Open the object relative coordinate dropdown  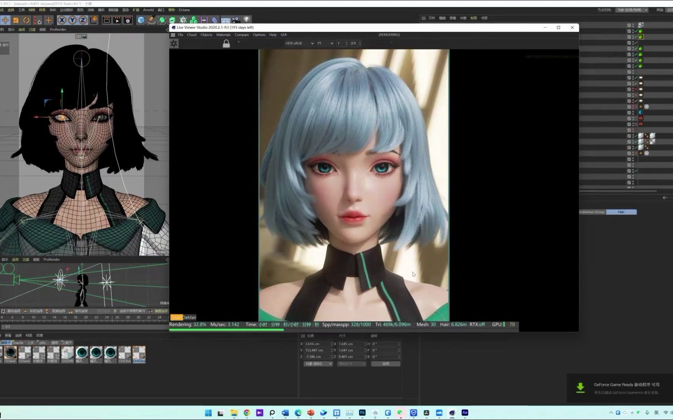(318, 364)
